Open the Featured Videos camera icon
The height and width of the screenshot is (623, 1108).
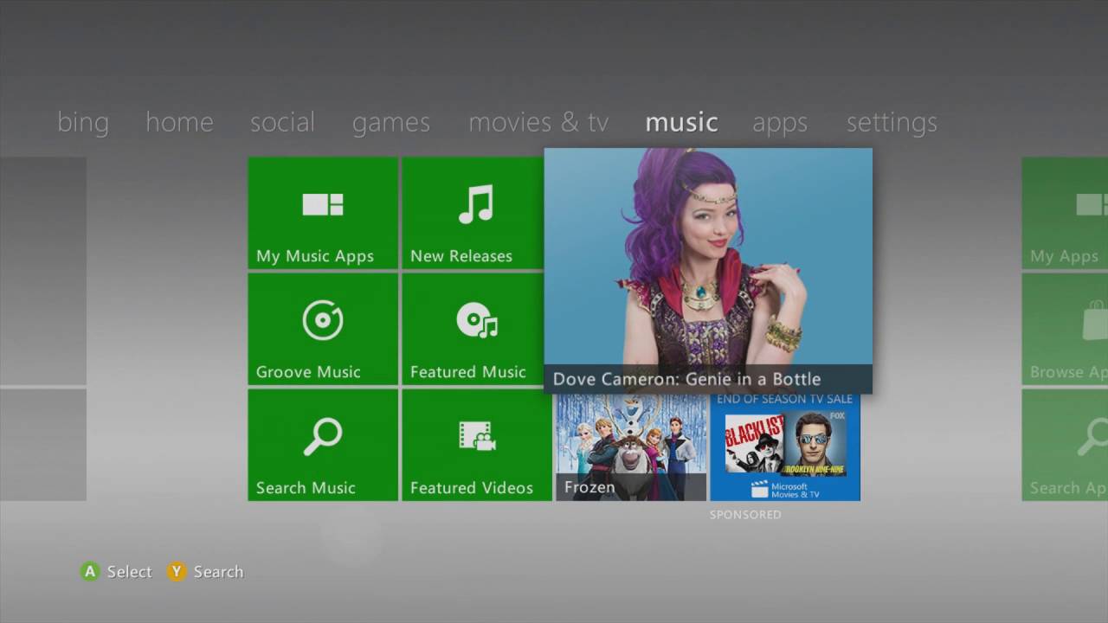coord(477,437)
